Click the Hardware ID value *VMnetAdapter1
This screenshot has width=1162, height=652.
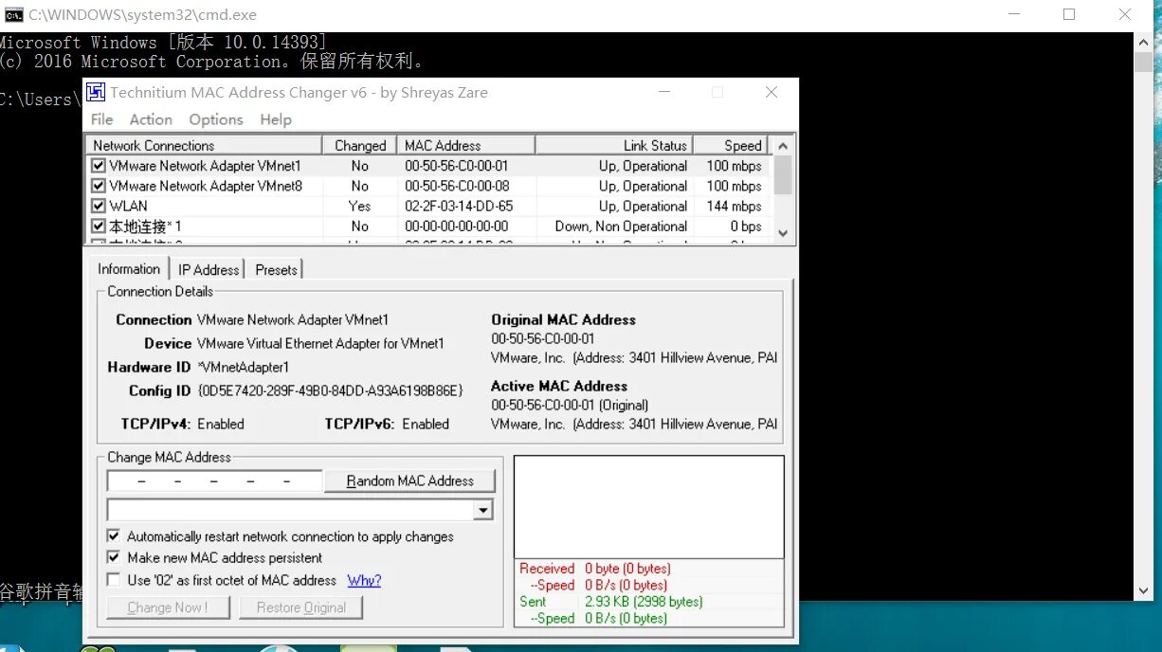click(x=243, y=367)
